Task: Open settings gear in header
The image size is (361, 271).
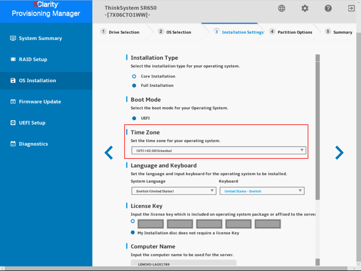Action: [x=305, y=8]
